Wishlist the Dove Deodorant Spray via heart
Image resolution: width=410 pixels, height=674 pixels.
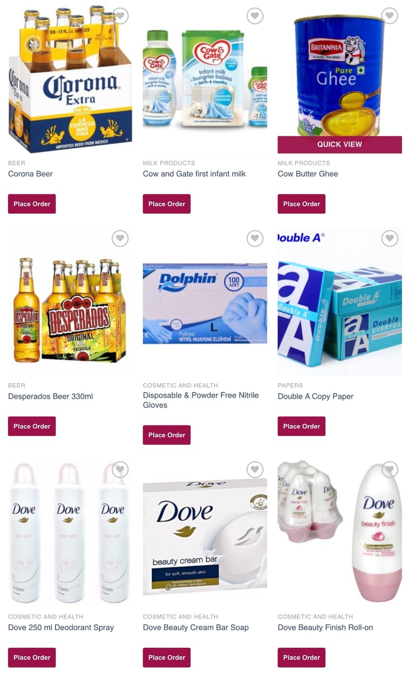[121, 469]
